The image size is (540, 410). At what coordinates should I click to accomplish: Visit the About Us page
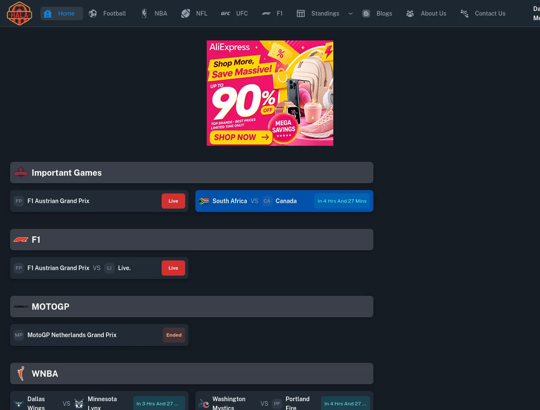(427, 13)
